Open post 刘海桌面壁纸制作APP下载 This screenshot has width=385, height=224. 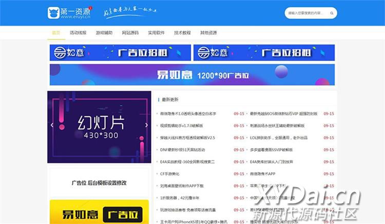pos(182,186)
